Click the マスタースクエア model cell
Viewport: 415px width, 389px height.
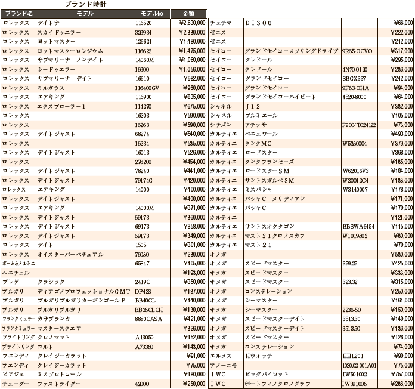pos(59,328)
